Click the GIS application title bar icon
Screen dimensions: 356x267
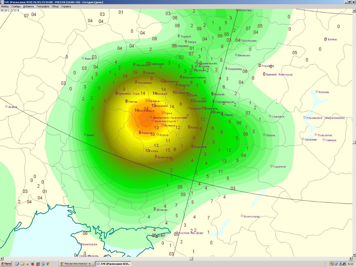point(2,2)
